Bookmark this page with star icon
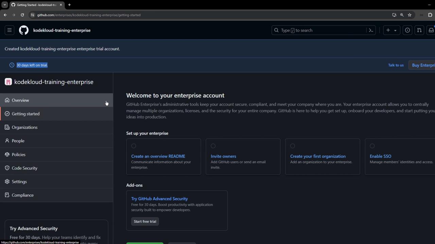This screenshot has width=435, height=244. [410, 15]
